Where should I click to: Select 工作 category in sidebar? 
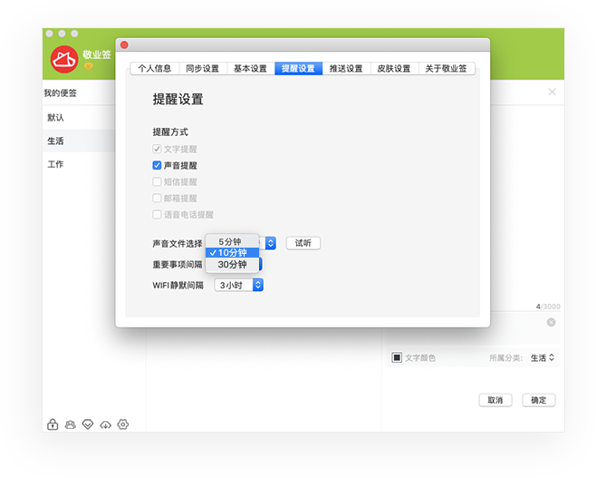point(56,164)
